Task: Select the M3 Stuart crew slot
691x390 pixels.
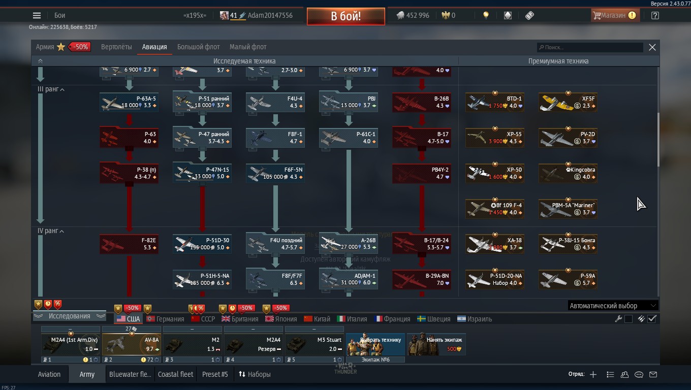Action: coord(314,344)
